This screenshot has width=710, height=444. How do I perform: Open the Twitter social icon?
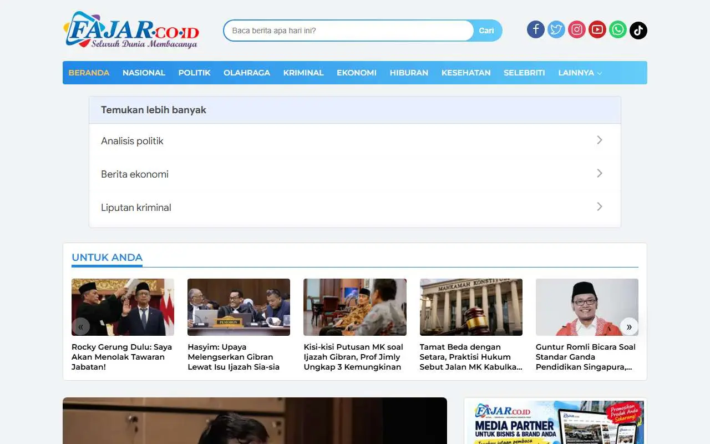[556, 29]
